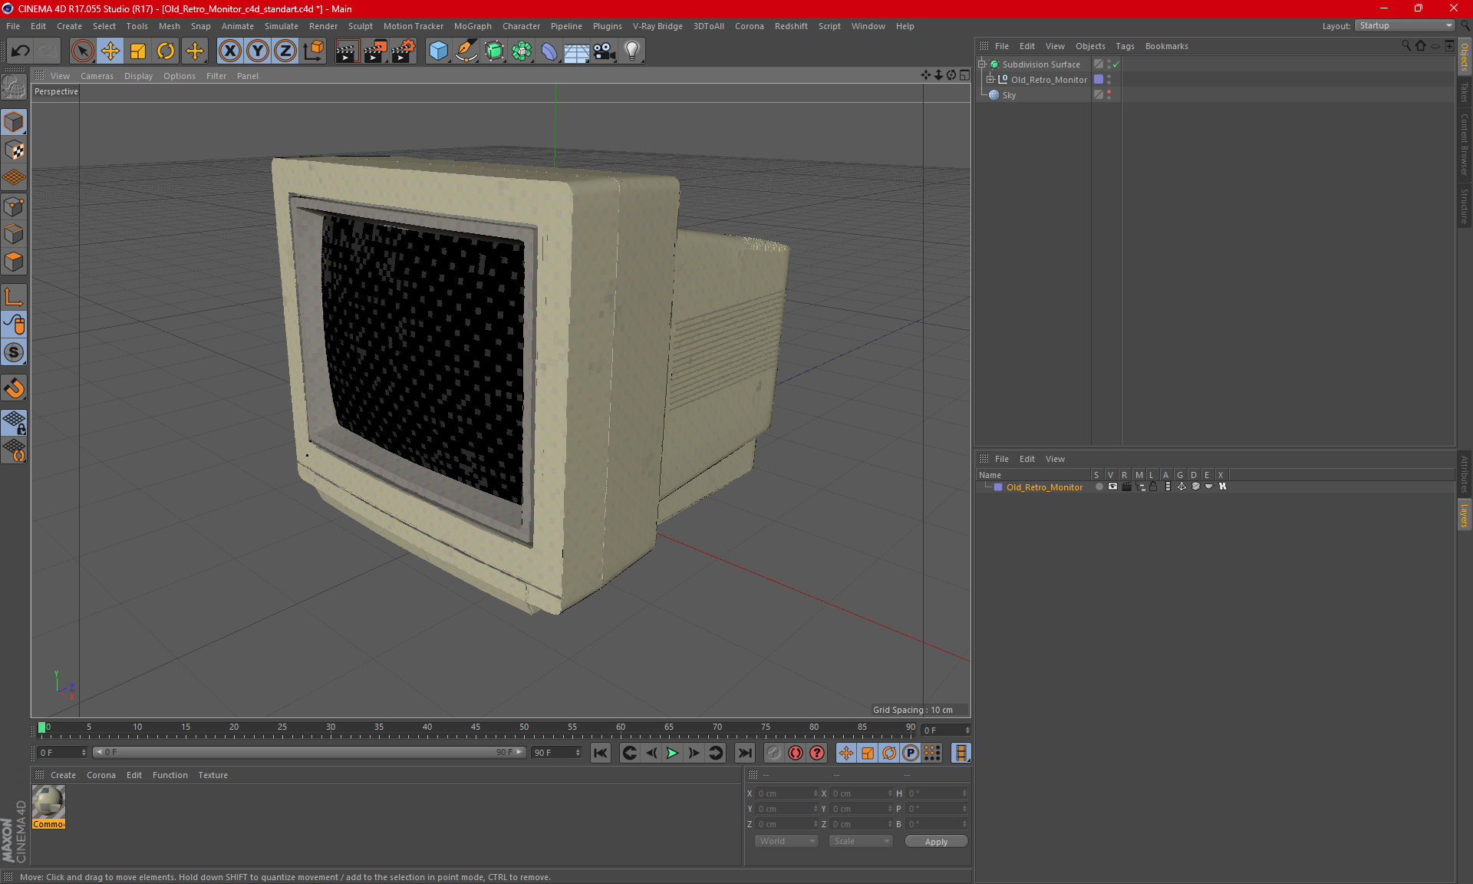Image resolution: width=1473 pixels, height=884 pixels.
Task: Open the Floor environment icon
Action: click(577, 51)
